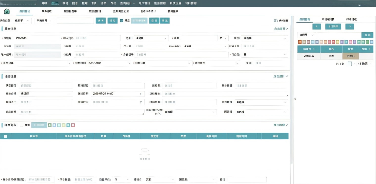The width and height of the screenshot is (376, 184).
Task: Switch to 申请单列表 tab in right panel
Action: [328, 19]
